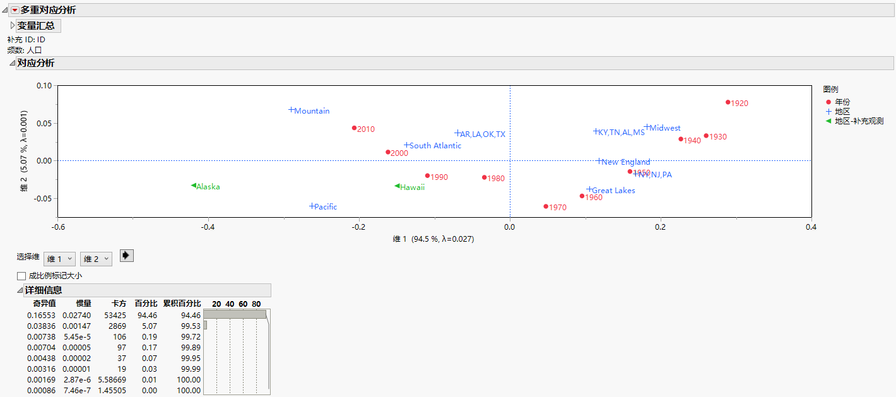Select the 1920 red data point
Screen dimensions: 896x397
728,102
